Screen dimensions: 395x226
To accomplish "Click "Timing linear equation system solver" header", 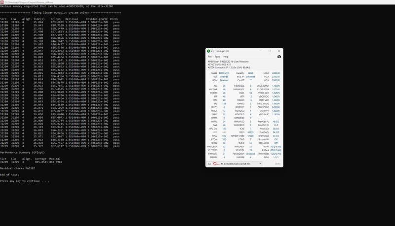I will coord(60,13).
